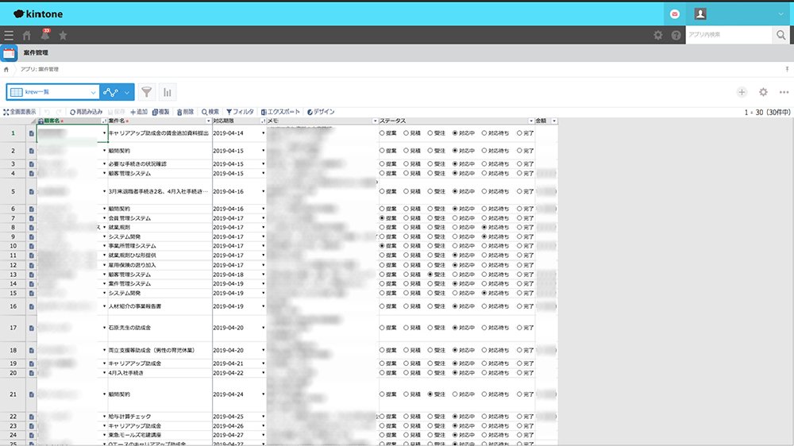Image resolution: width=794 pixels, height=446 pixels.
Task: Click 追加 add toolbar item
Action: coord(139,112)
